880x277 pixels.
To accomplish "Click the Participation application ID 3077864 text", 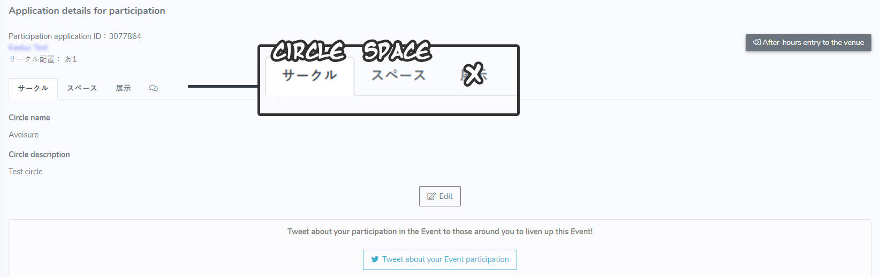I will click(75, 36).
